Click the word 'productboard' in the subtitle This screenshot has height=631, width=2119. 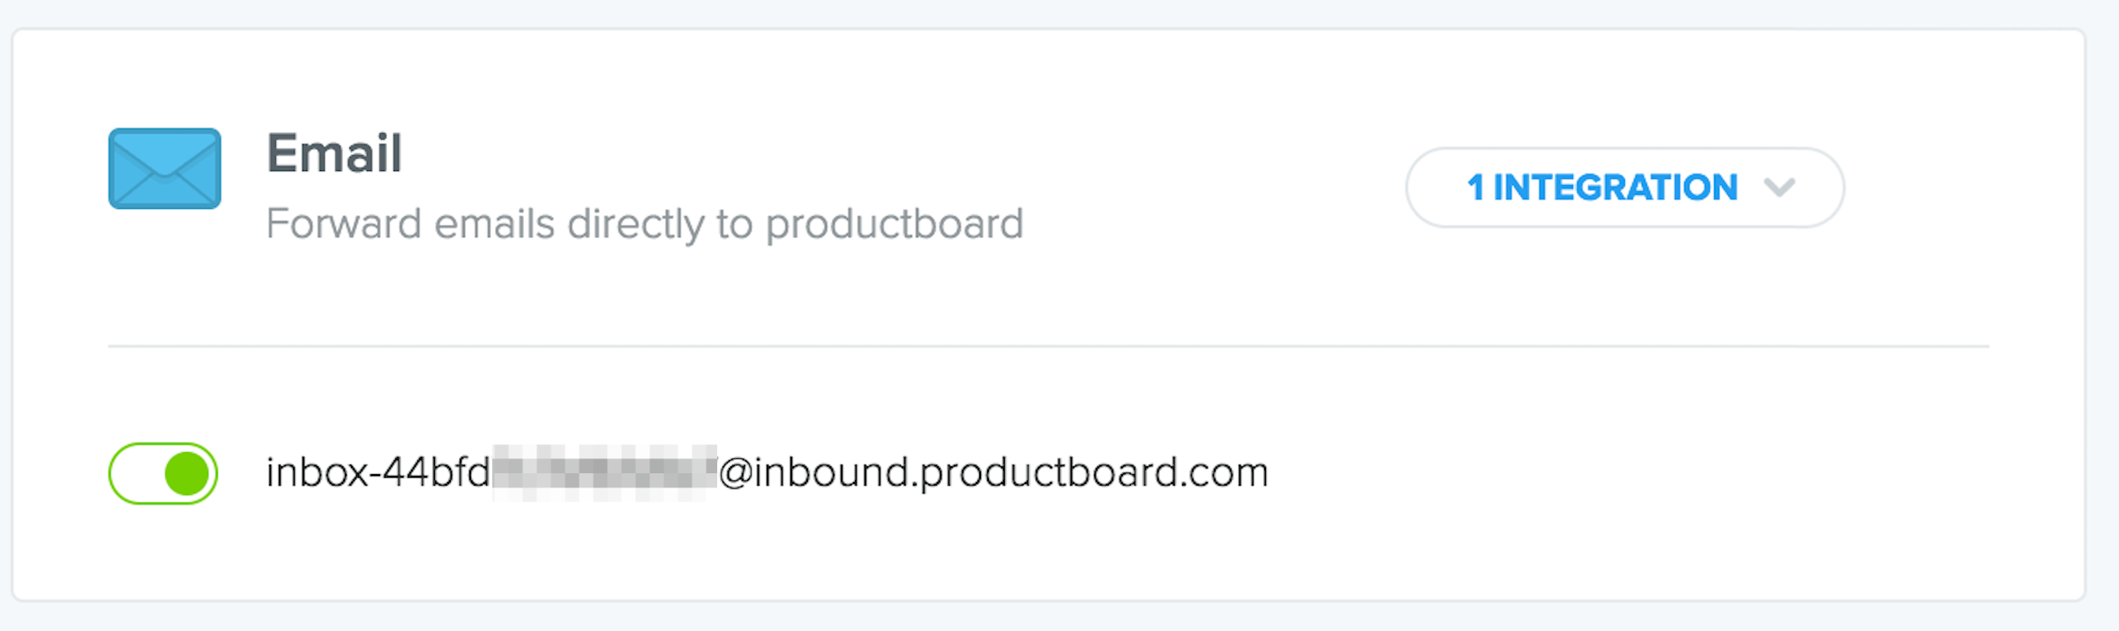pos(895,224)
